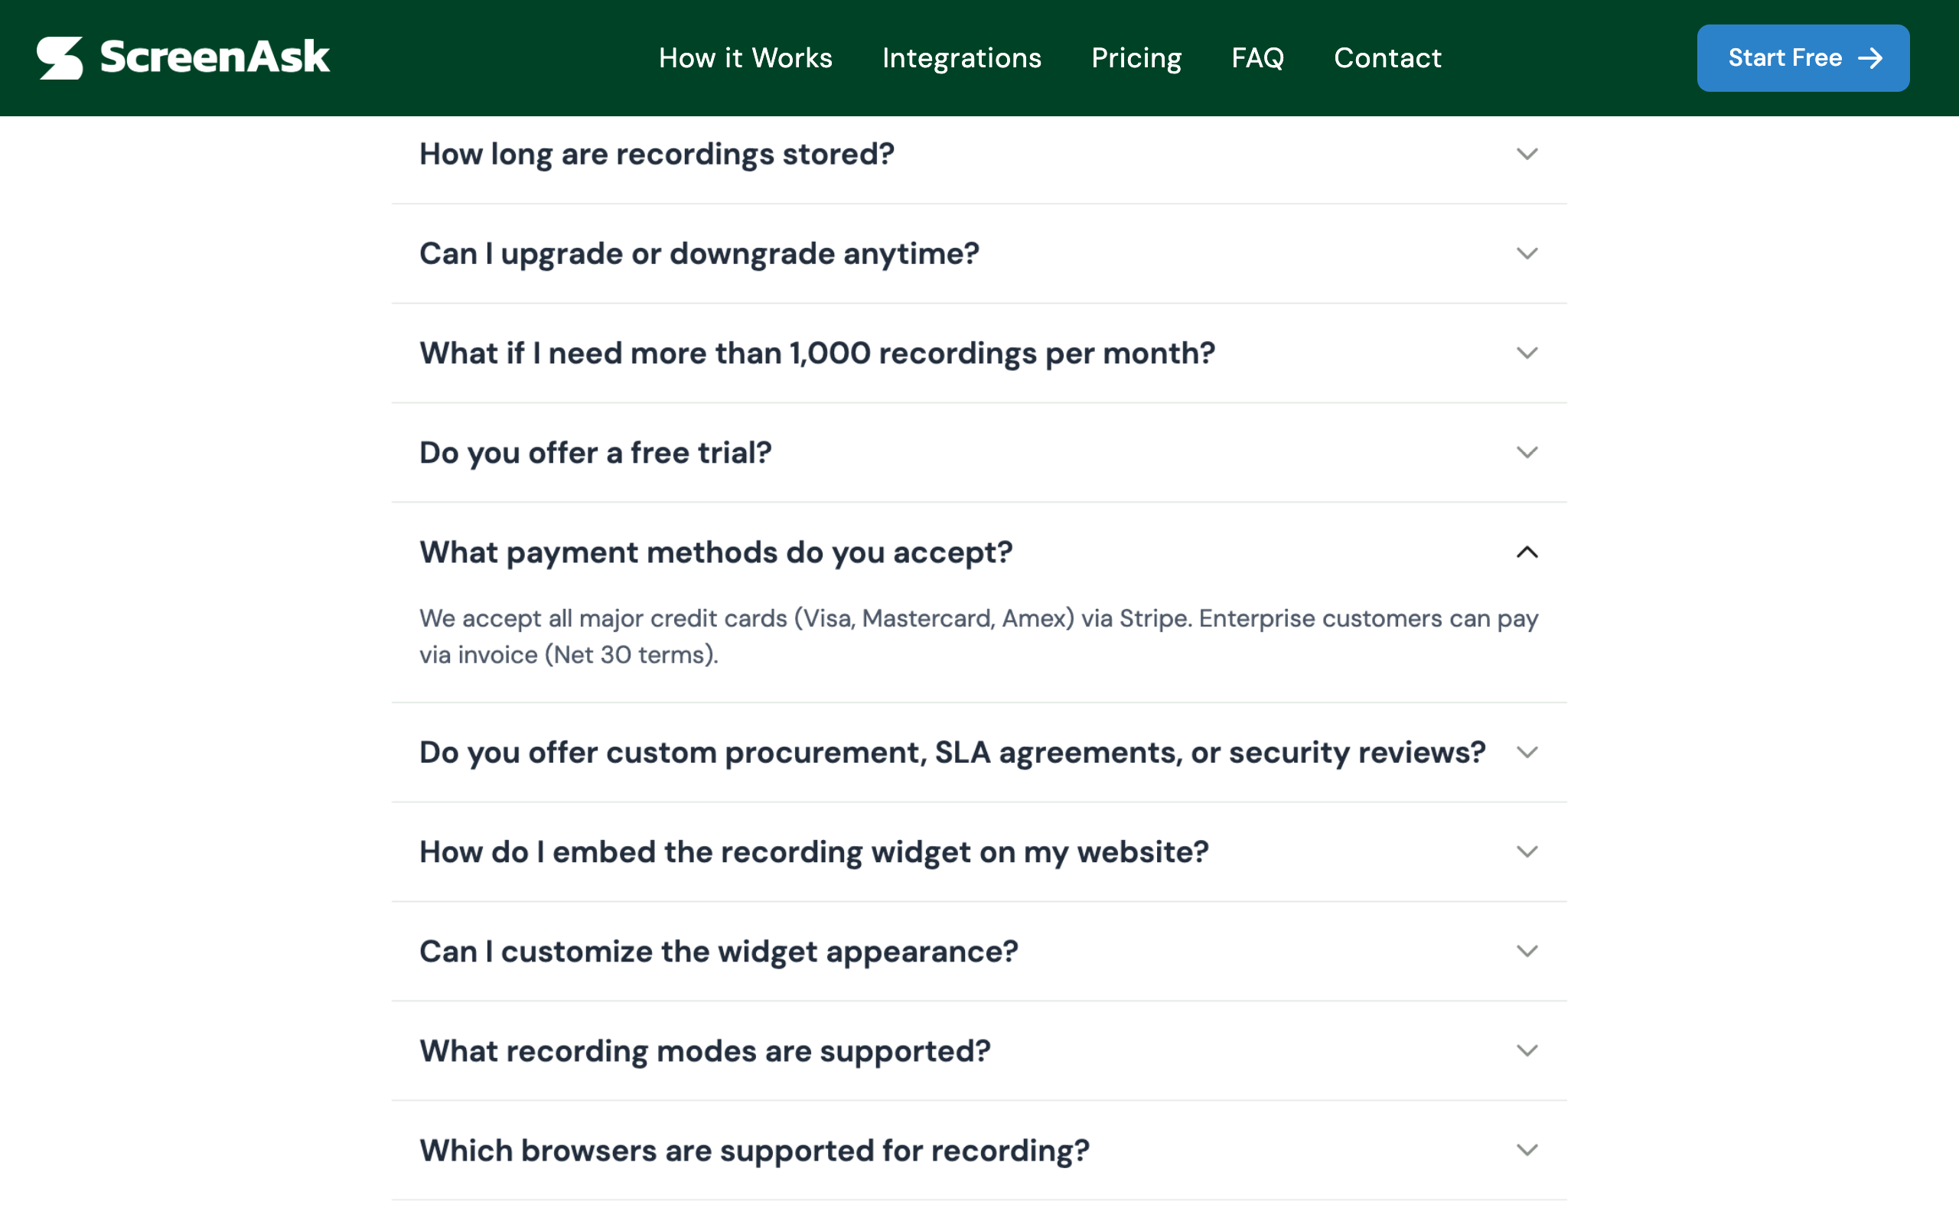Open the Pricing nav link

pos(1136,58)
